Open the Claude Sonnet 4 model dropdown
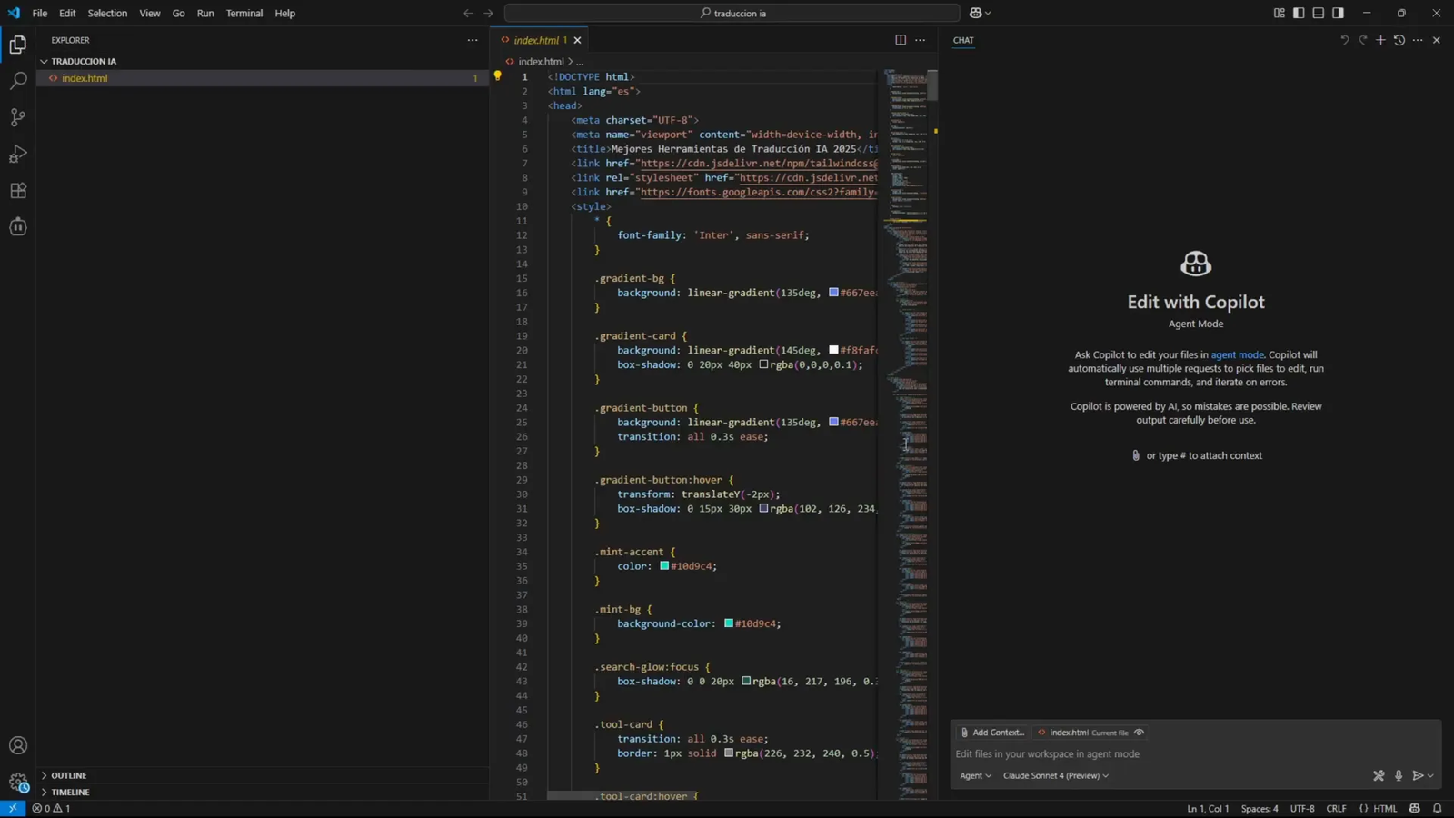Viewport: 1454px width, 818px height. [1055, 775]
